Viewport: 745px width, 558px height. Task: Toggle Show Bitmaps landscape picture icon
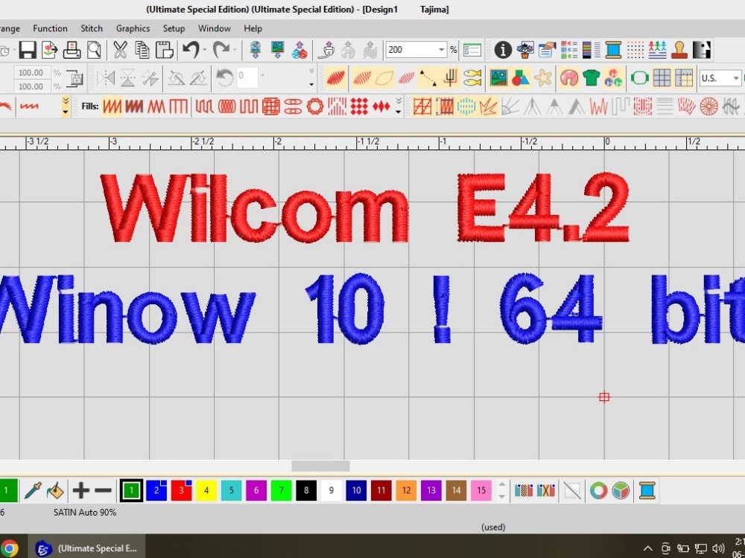499,78
